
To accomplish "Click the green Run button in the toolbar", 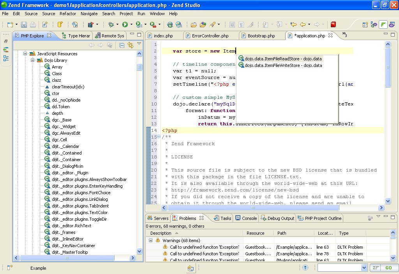I will coord(125,25).
